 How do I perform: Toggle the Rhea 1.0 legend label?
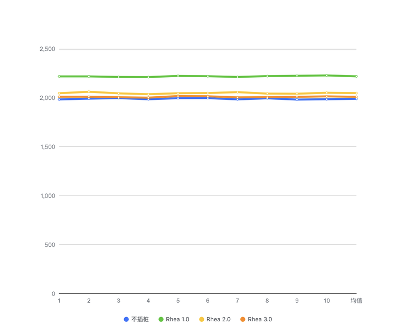177,319
